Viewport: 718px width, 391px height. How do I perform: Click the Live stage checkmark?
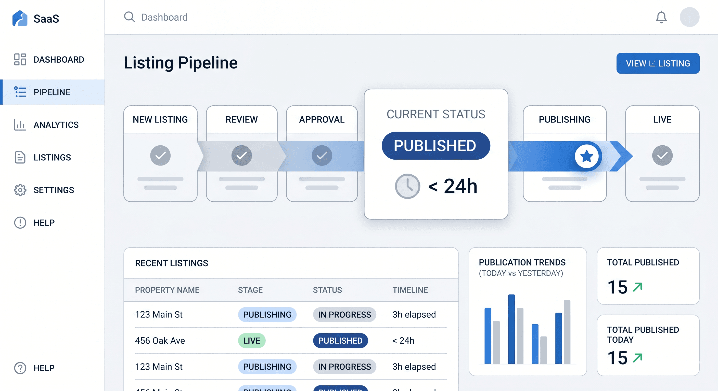(662, 156)
